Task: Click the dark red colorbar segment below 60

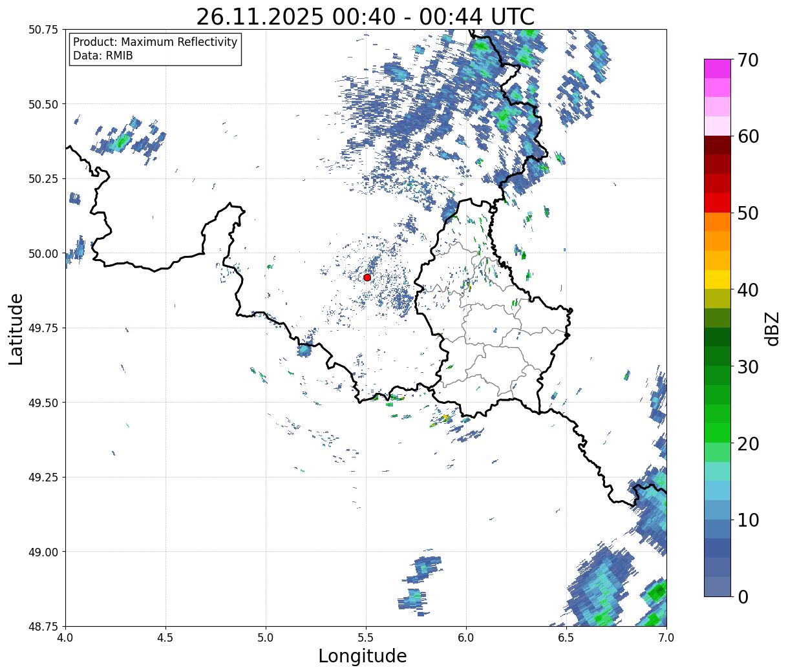Action: point(718,145)
